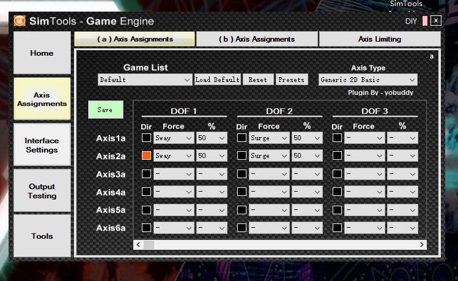The height and width of the screenshot is (281, 458).
Task: Open Axis2a DOF 2 Force Surge dropdown
Action: pos(269,155)
